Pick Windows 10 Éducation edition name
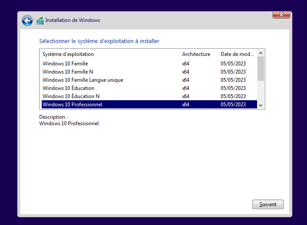307x225 pixels. 68,88
